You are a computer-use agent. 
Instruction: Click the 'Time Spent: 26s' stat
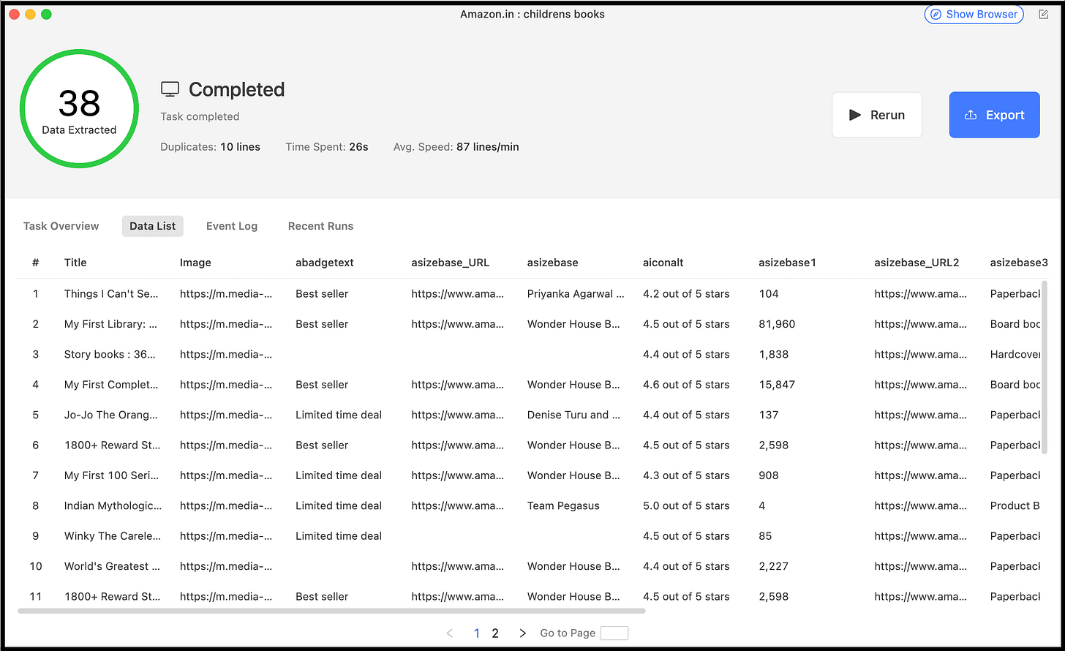(x=327, y=147)
